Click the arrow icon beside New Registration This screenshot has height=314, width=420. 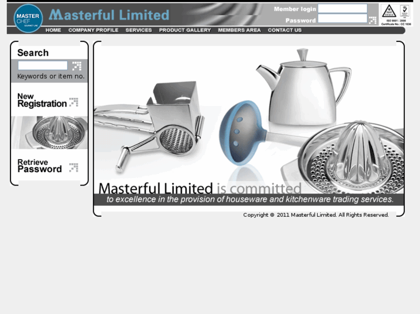74,102
